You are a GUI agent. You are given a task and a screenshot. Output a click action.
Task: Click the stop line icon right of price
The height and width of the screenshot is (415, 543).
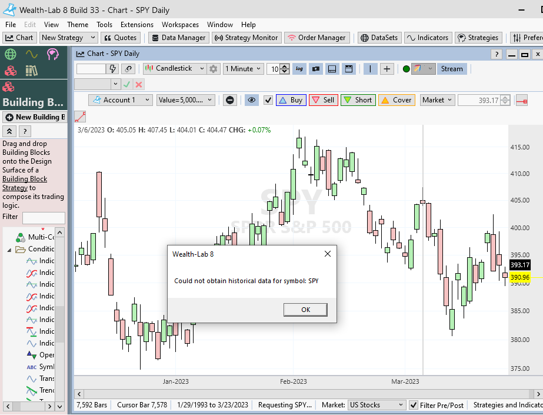coord(522,101)
